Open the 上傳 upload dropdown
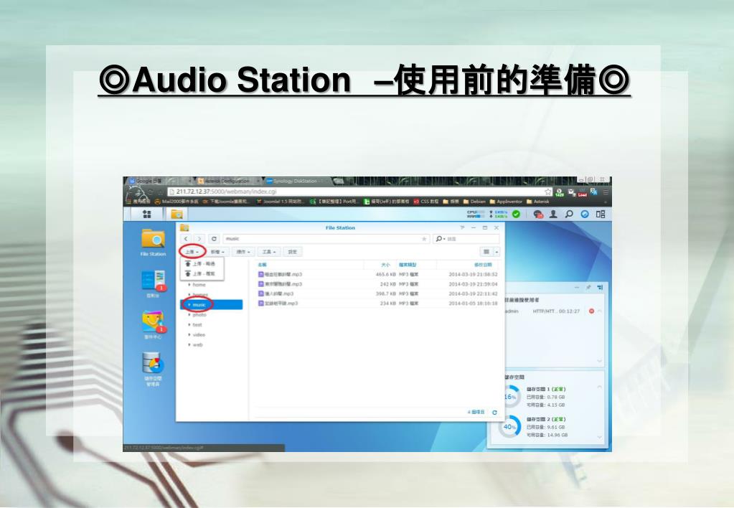Viewport: 734px width, 508px height. [192, 252]
